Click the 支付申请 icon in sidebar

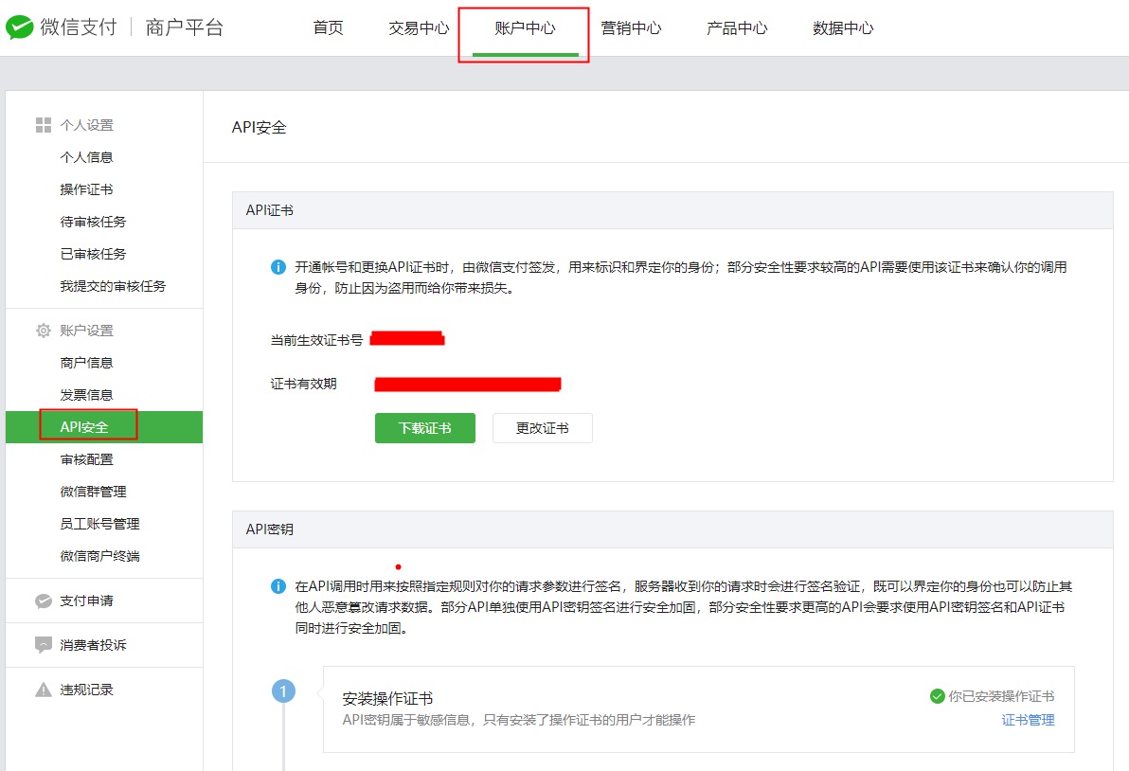pos(44,601)
